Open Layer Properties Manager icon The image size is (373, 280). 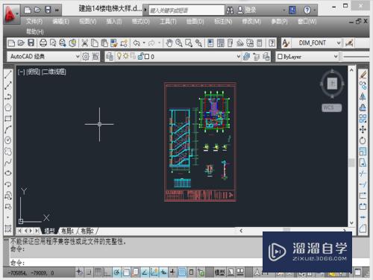pos(110,57)
